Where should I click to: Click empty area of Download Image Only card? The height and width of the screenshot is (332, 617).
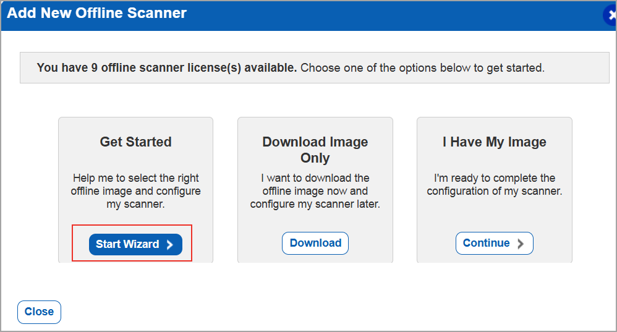tap(315, 221)
